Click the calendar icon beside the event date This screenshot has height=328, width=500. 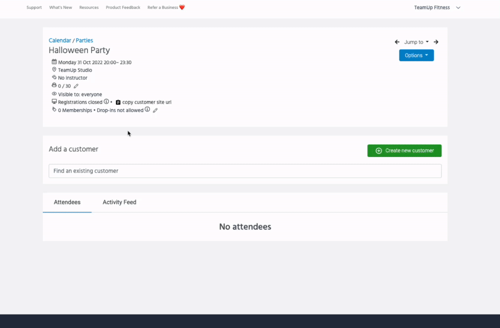pyautogui.click(x=54, y=62)
